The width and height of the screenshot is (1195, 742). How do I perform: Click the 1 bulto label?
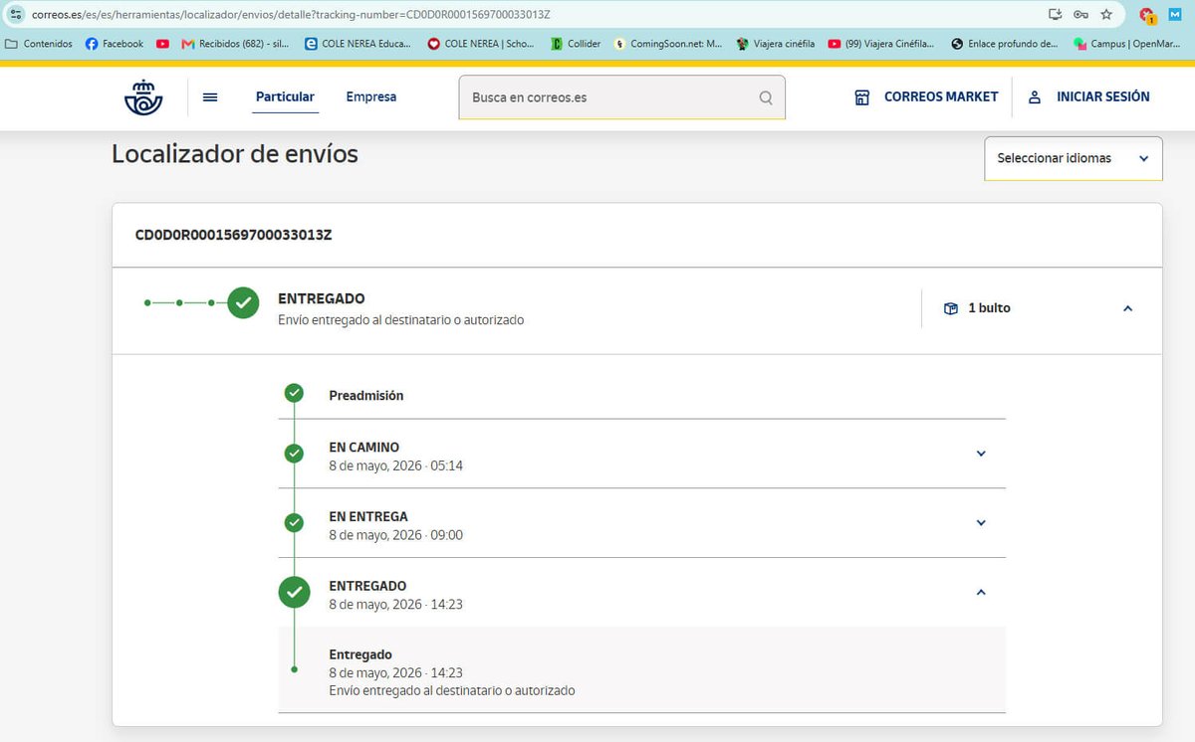(990, 308)
